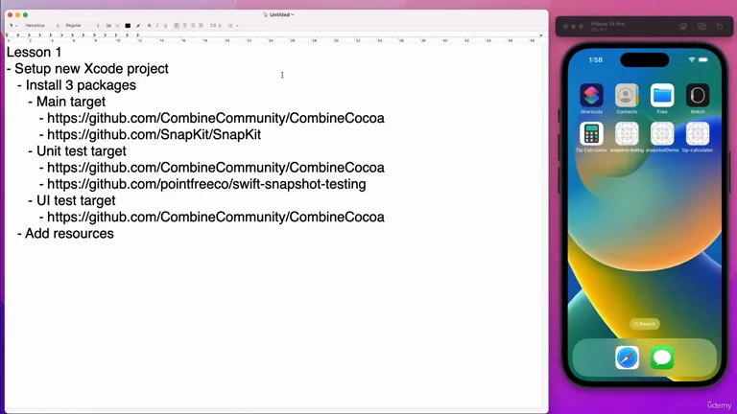
Task: Open the list bullets and numbering dropdown
Action: click(233, 26)
